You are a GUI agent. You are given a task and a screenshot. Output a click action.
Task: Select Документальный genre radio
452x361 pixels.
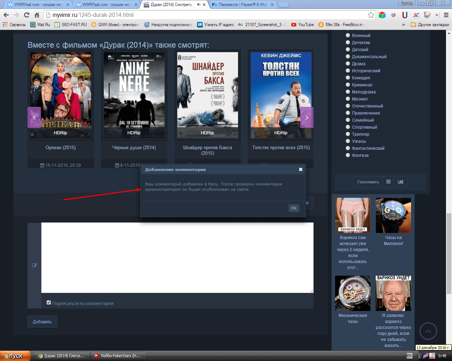point(348,56)
